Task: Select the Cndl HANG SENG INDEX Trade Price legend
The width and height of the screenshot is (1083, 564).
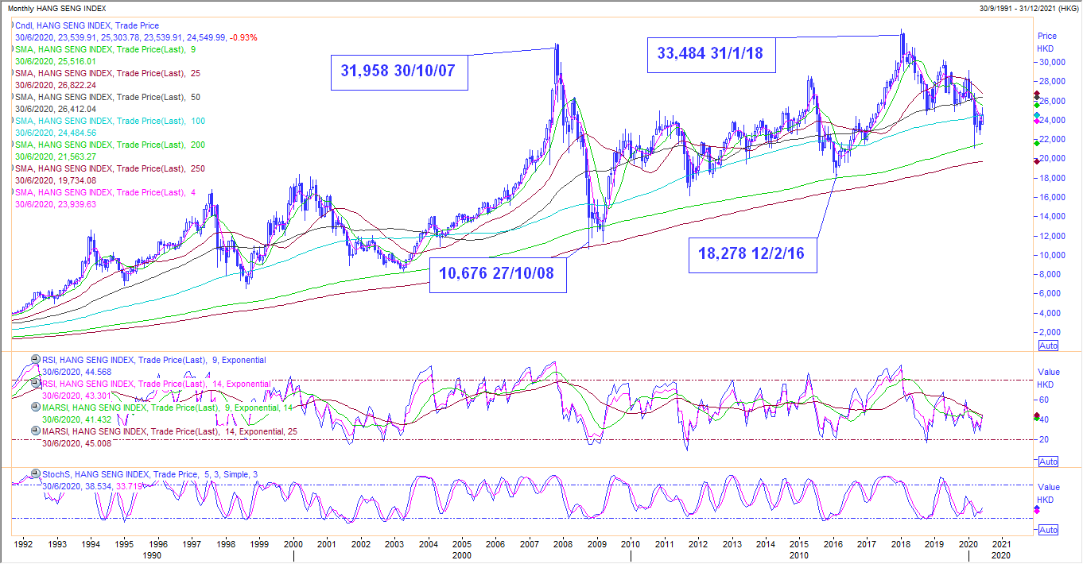Action: coord(87,26)
